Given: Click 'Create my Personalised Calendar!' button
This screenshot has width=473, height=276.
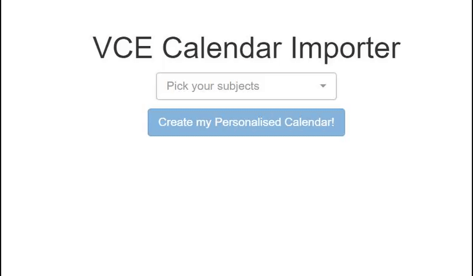Looking at the screenshot, I should [x=246, y=123].
